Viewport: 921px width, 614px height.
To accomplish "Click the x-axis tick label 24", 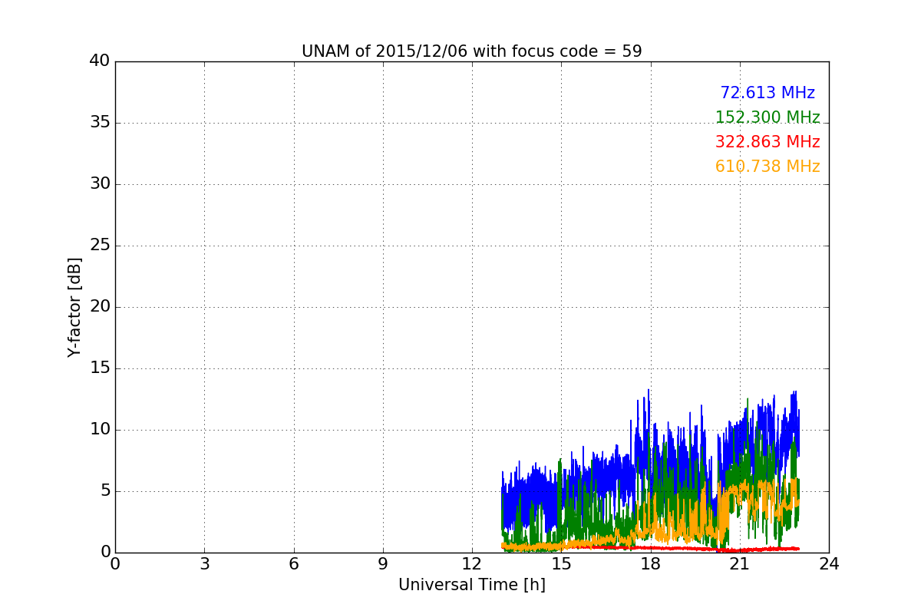I will tap(829, 564).
